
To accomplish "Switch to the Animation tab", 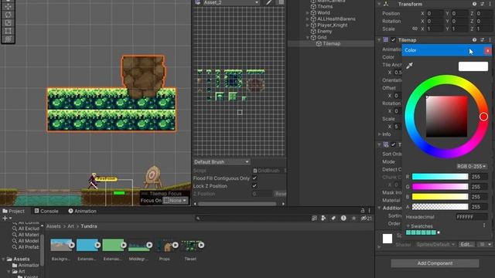I will [82, 211].
